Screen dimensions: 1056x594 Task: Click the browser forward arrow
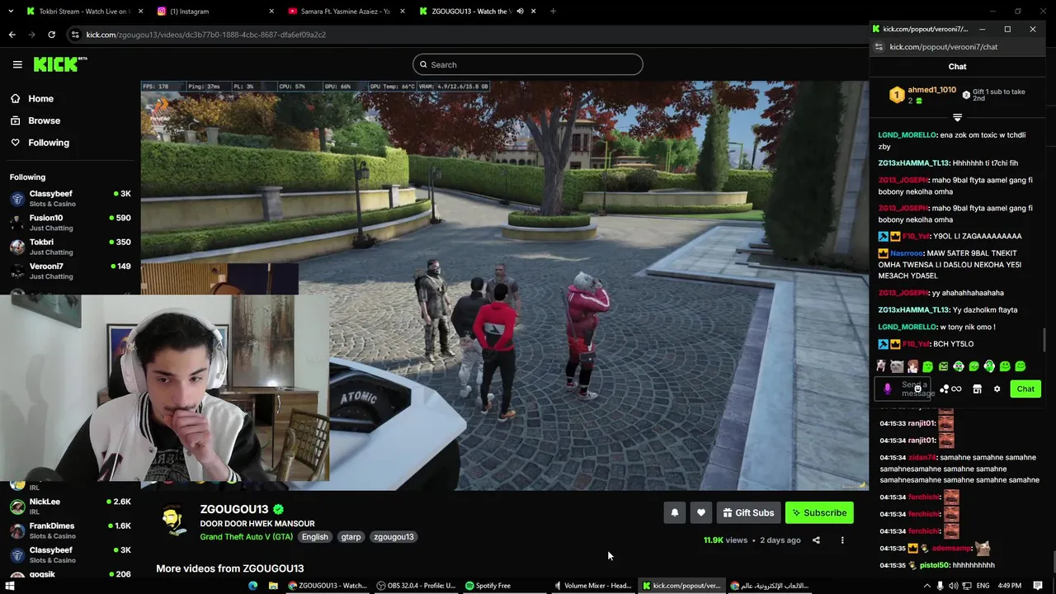click(32, 35)
